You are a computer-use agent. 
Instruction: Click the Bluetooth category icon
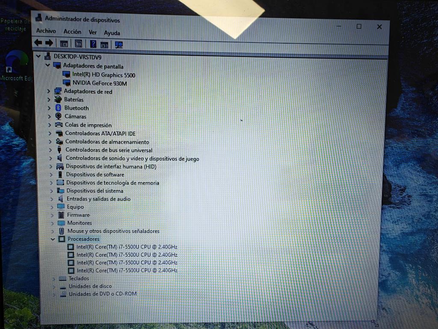tap(59, 108)
